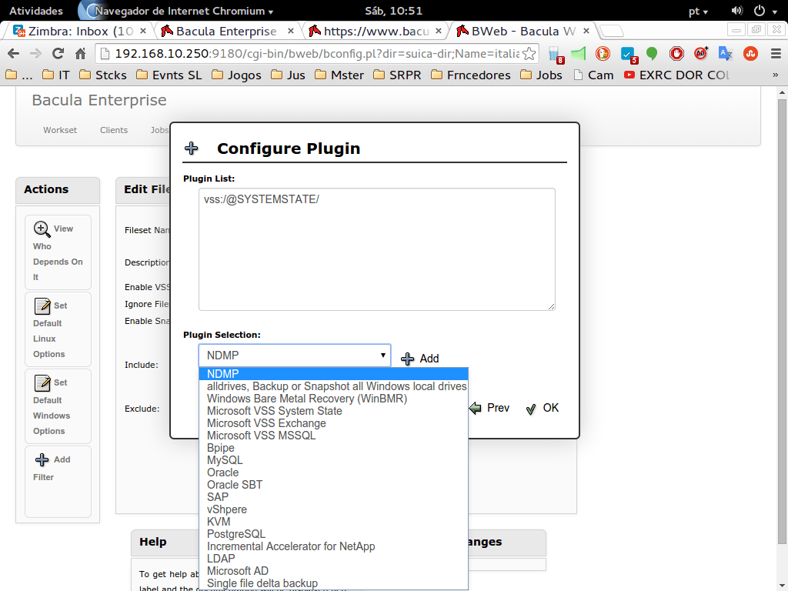
Task: Open the pt keyboard layout menu
Action: (x=698, y=11)
